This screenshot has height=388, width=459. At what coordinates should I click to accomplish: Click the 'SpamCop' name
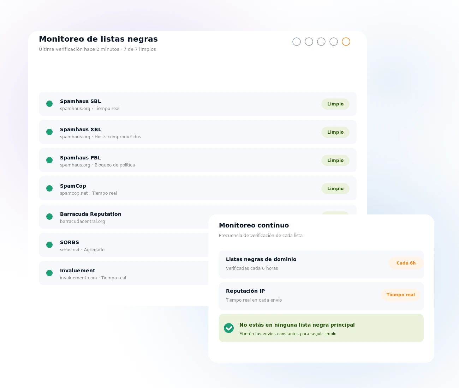pos(73,186)
